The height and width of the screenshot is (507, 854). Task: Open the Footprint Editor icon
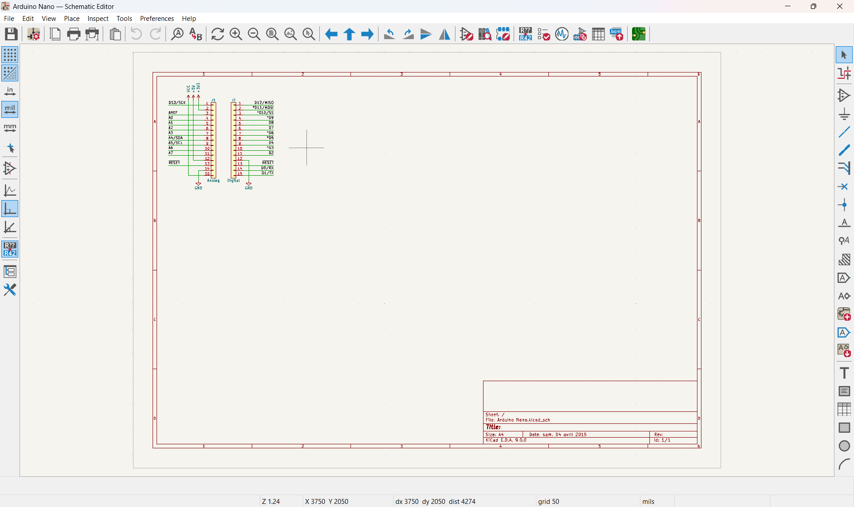pyautogui.click(x=503, y=34)
